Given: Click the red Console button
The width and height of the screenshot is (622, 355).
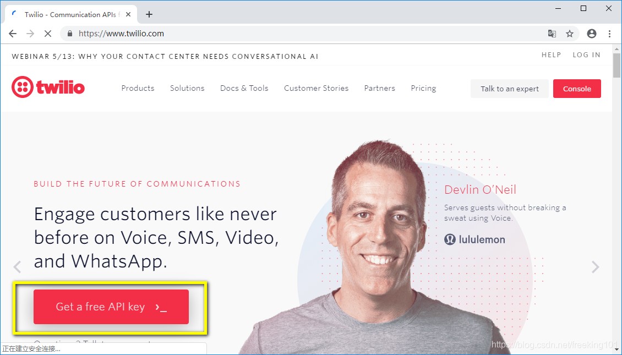Looking at the screenshot, I should tap(577, 89).
